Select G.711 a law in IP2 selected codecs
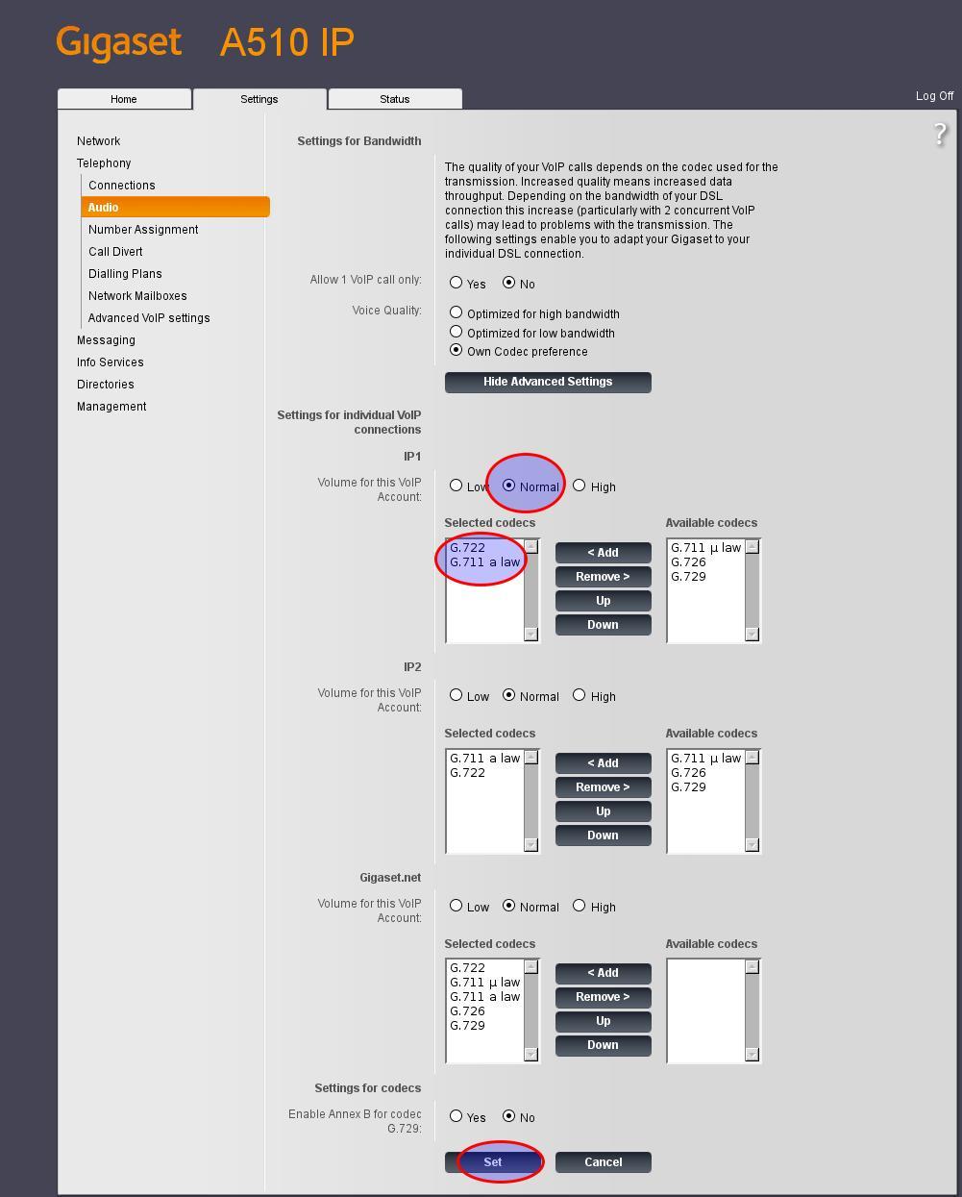The height and width of the screenshot is (1197, 962). click(x=484, y=759)
